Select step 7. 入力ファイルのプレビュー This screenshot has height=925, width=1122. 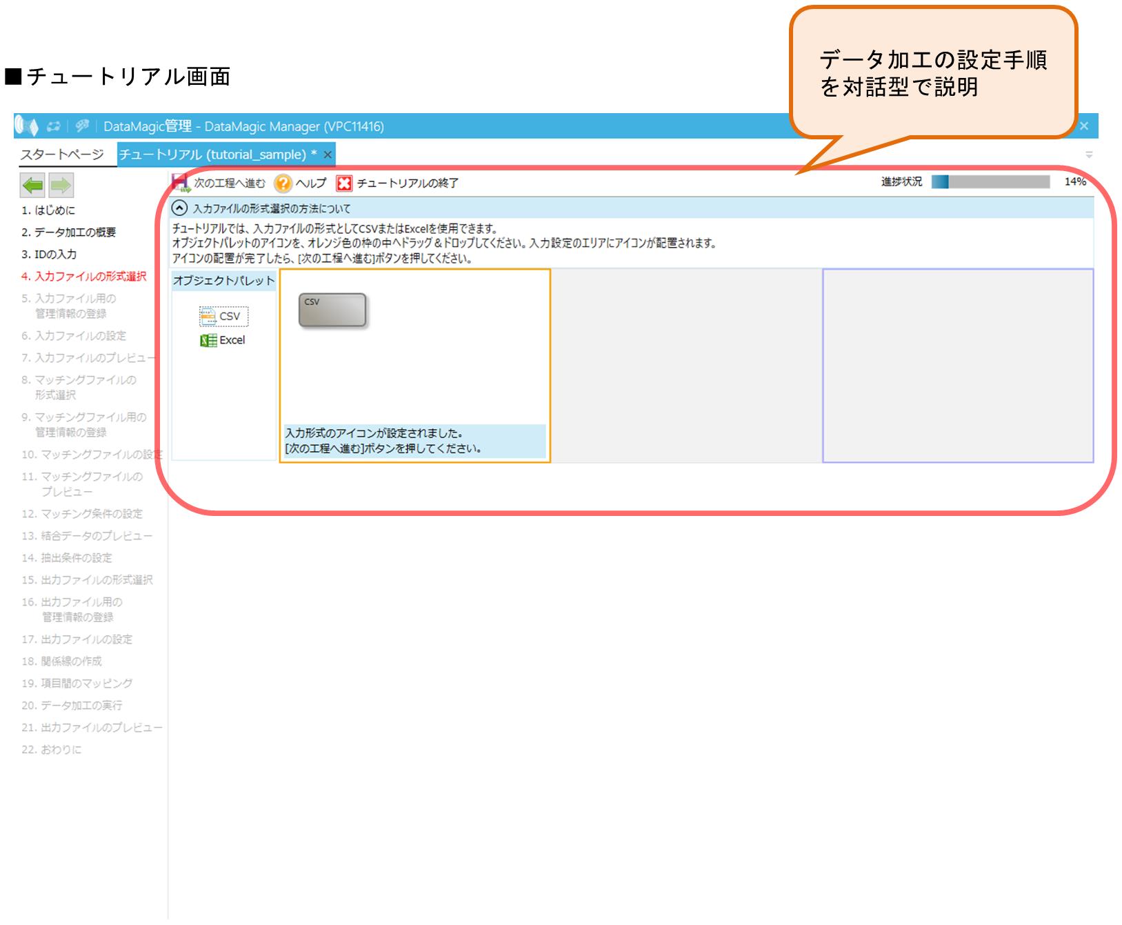coord(88,357)
